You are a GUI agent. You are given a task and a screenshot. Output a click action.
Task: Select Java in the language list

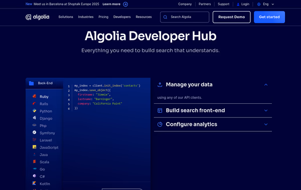click(44, 155)
